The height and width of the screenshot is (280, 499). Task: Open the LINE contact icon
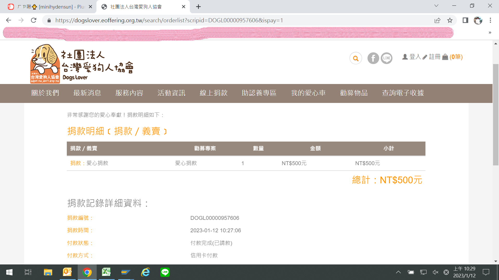tap(386, 58)
